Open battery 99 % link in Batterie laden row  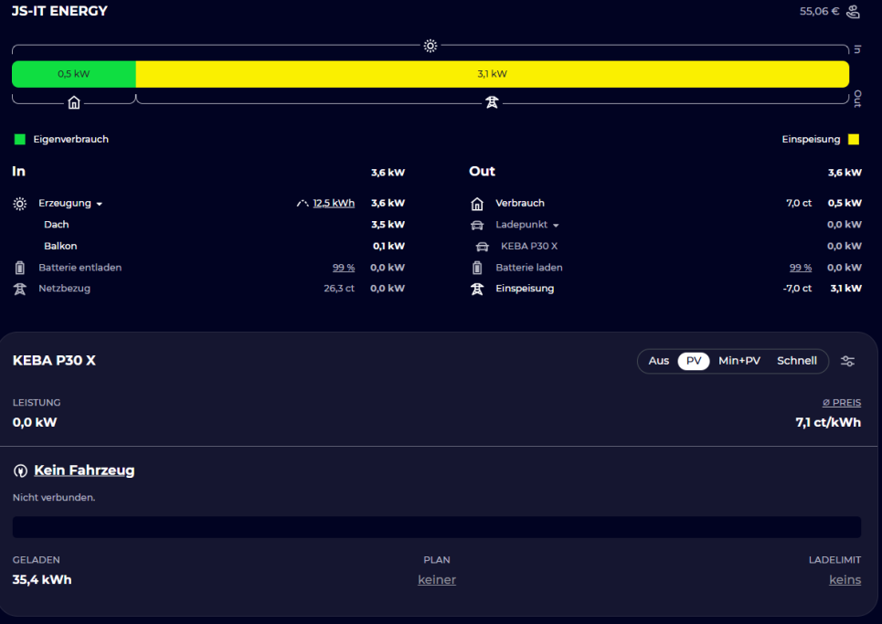[x=801, y=268]
